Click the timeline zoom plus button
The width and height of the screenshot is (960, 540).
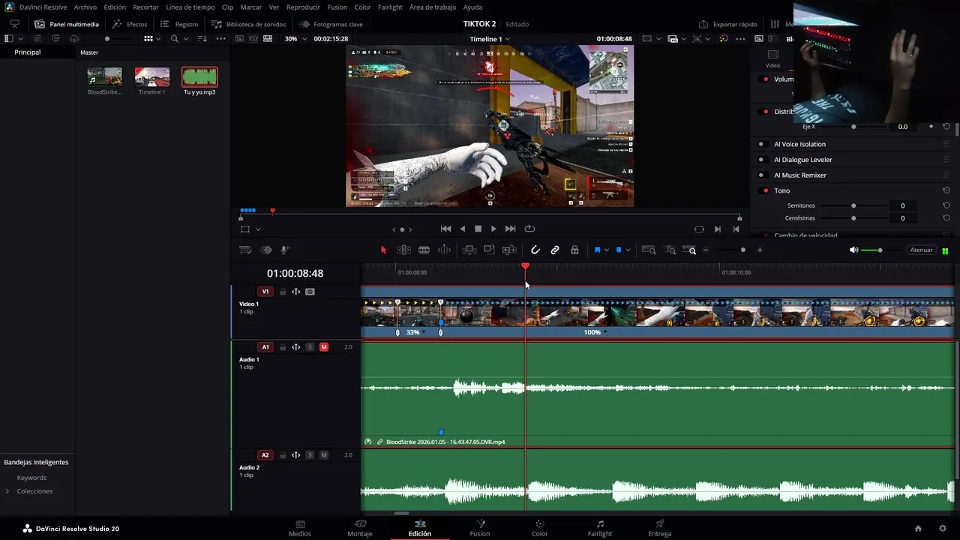760,250
